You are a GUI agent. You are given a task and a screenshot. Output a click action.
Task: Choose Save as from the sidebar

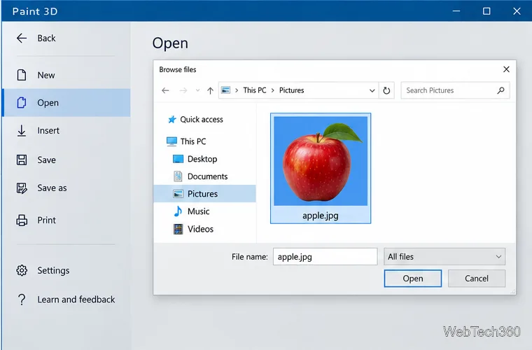point(66,188)
